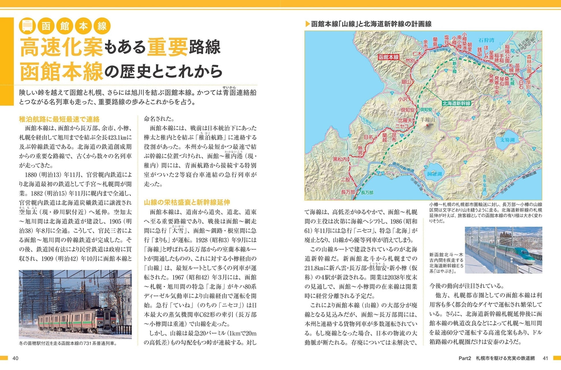Click the map title 函館本線「山線」と北海道新幹線の計画線
Image resolution: width=561 pixels, height=370 pixels.
pyautogui.click(x=371, y=24)
